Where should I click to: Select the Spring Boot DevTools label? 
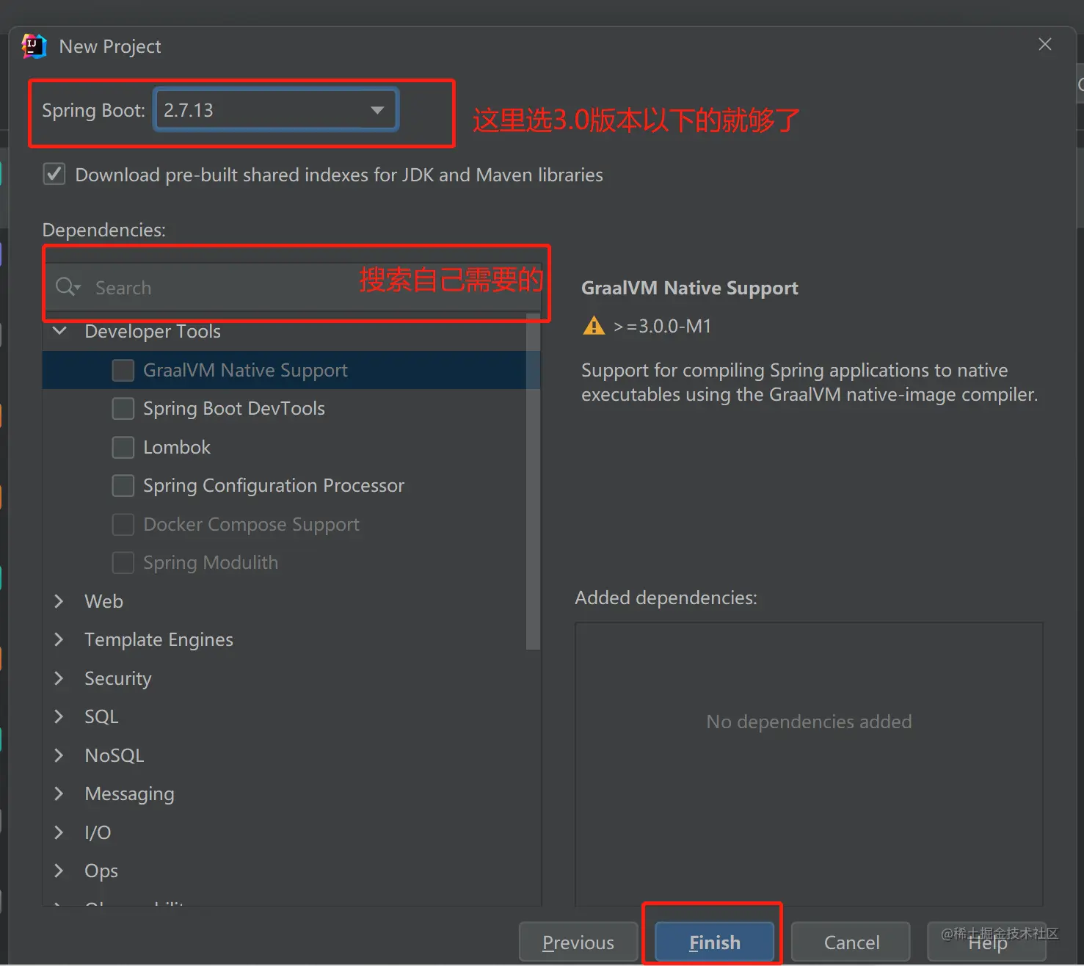point(234,409)
